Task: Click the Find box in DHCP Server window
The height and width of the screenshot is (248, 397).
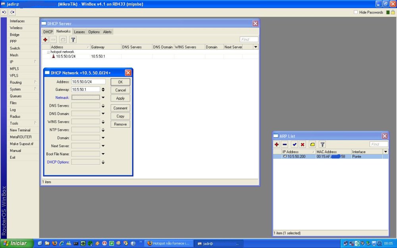Action: click(x=249, y=39)
